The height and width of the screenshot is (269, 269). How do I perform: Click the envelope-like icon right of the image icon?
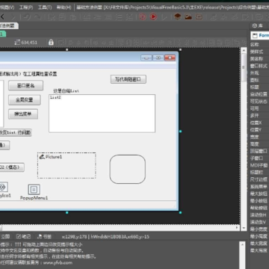[199, 16]
